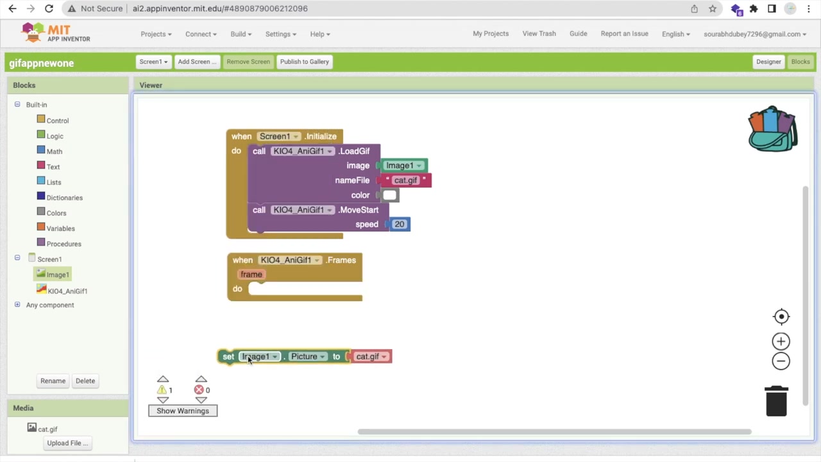The image size is (821, 462).
Task: Open the English language dropdown
Action: pos(676,34)
